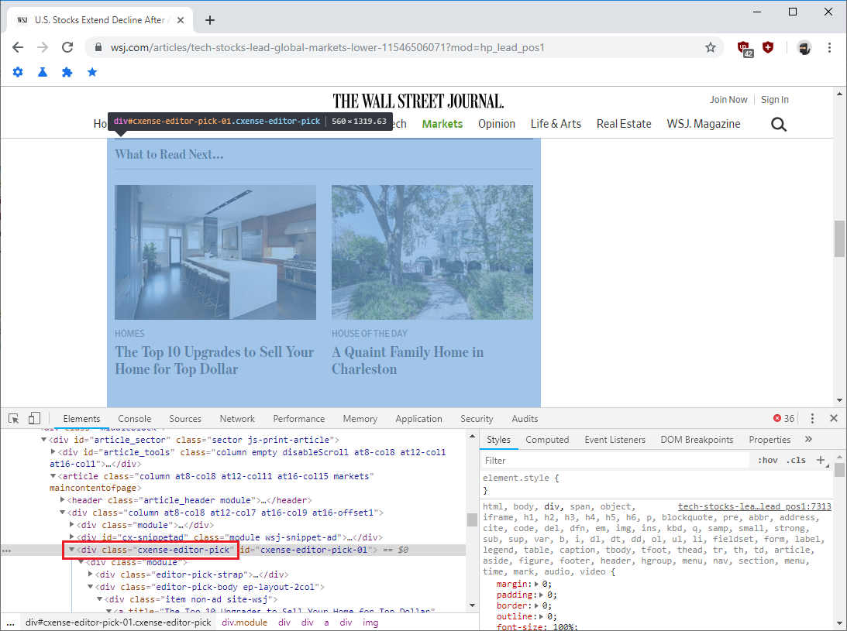Open the Network tab

pos(237,419)
